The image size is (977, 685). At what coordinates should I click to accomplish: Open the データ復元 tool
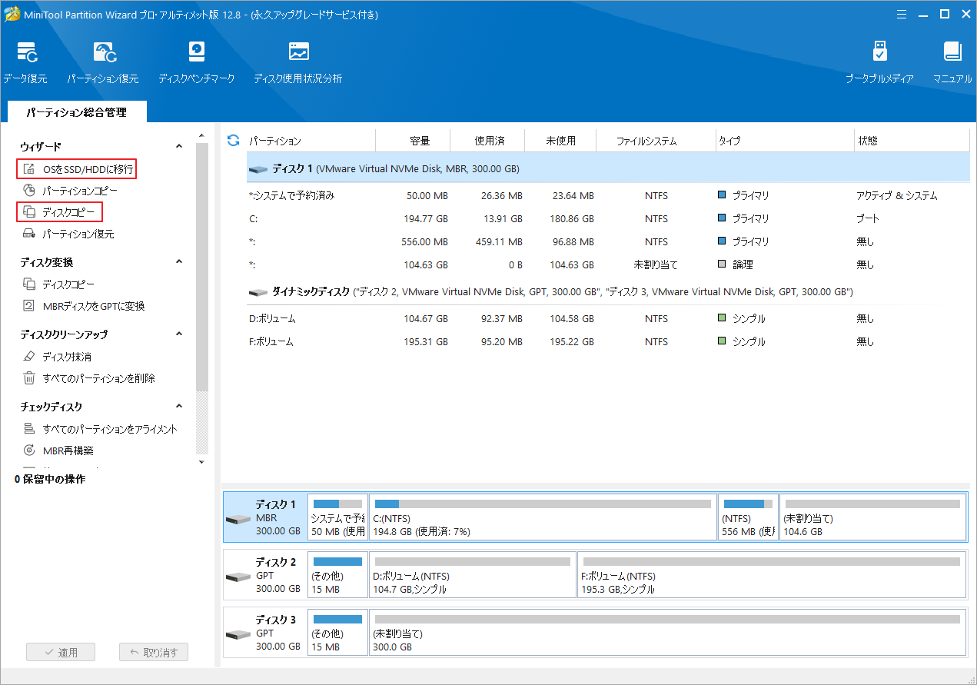click(25, 62)
